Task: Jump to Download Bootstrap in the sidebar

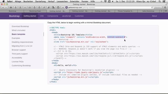Action: click(20, 26)
